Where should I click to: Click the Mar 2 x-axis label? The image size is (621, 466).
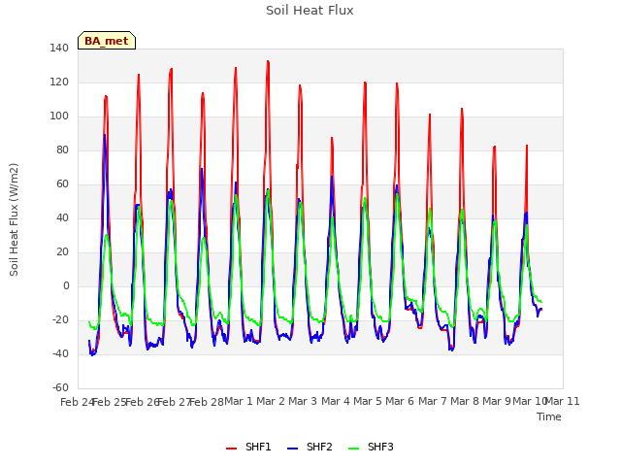271,401
